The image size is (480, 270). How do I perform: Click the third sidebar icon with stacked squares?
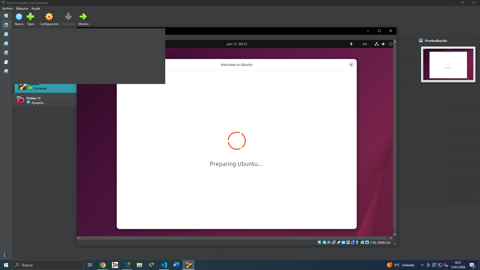coord(6,34)
